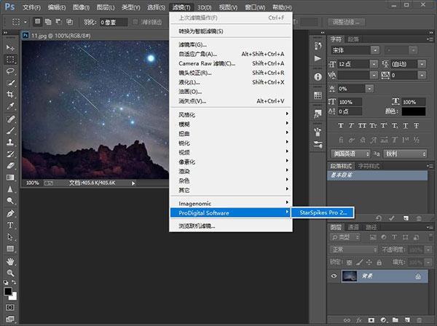Switch to the 通道 tab

(353, 226)
